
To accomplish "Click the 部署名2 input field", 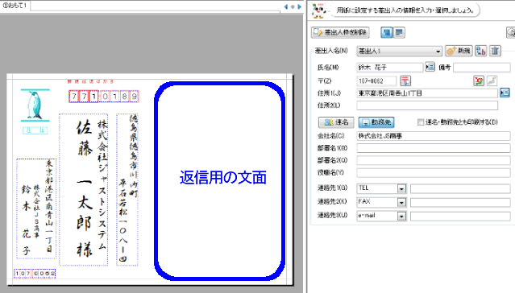I will point(434,160).
